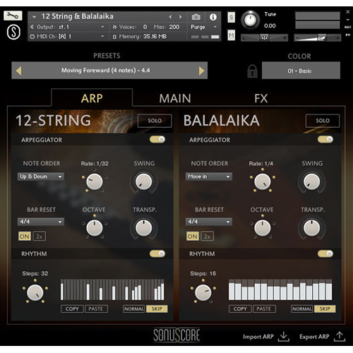Expand instrument name arrow beside 12 String & Balalaika
This screenshot has width=353, height=353.
click(x=35, y=17)
